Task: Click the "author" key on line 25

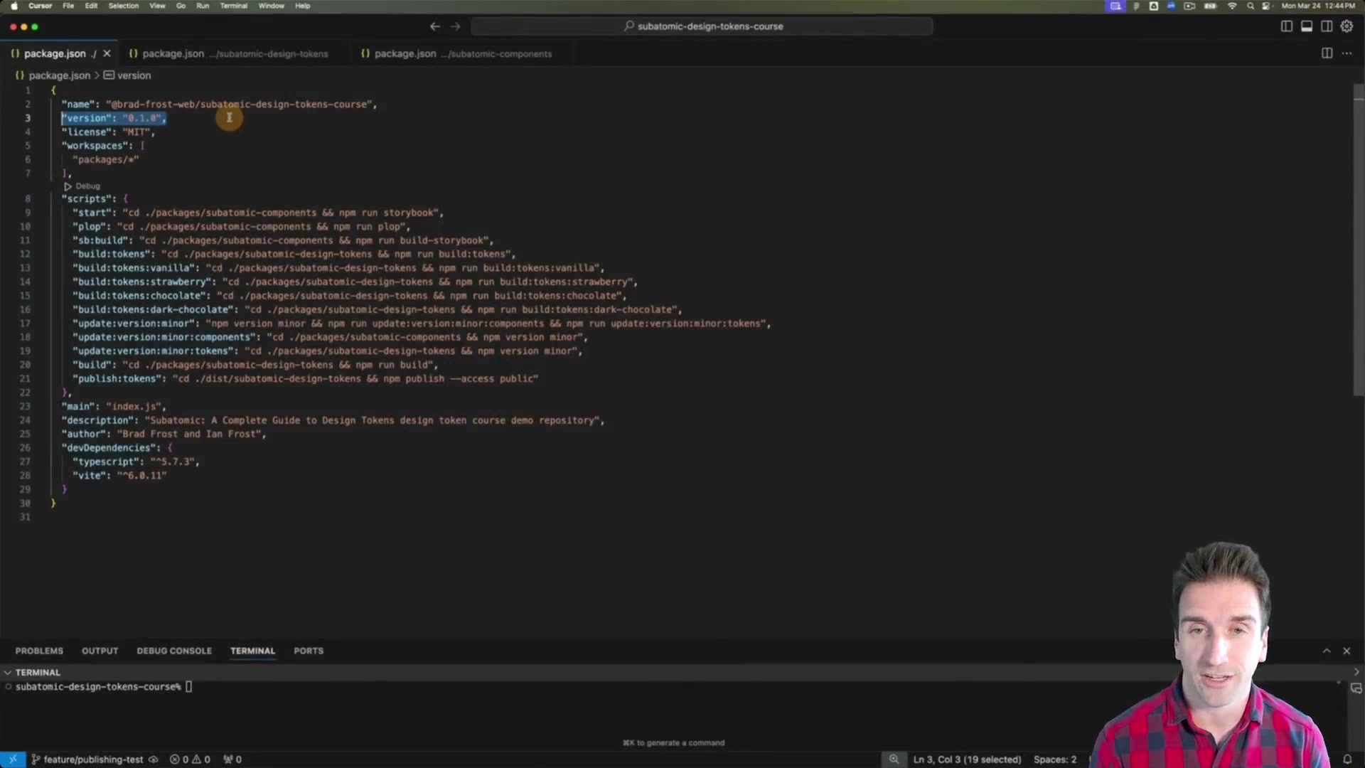Action: coord(83,434)
